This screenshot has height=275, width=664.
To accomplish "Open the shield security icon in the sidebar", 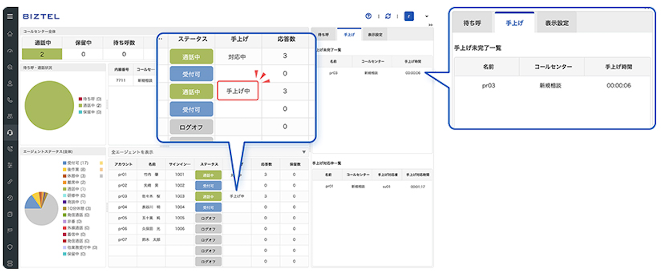I will pos(10,247).
